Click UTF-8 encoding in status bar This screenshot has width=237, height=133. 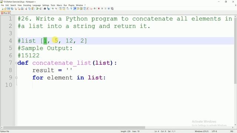point(214,132)
